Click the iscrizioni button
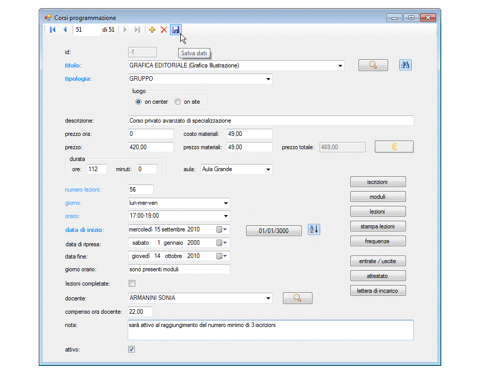480x374 pixels. tap(378, 182)
